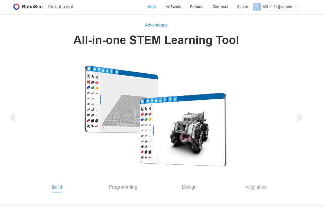
Task: Switch to the Programming tab
Action: click(123, 187)
